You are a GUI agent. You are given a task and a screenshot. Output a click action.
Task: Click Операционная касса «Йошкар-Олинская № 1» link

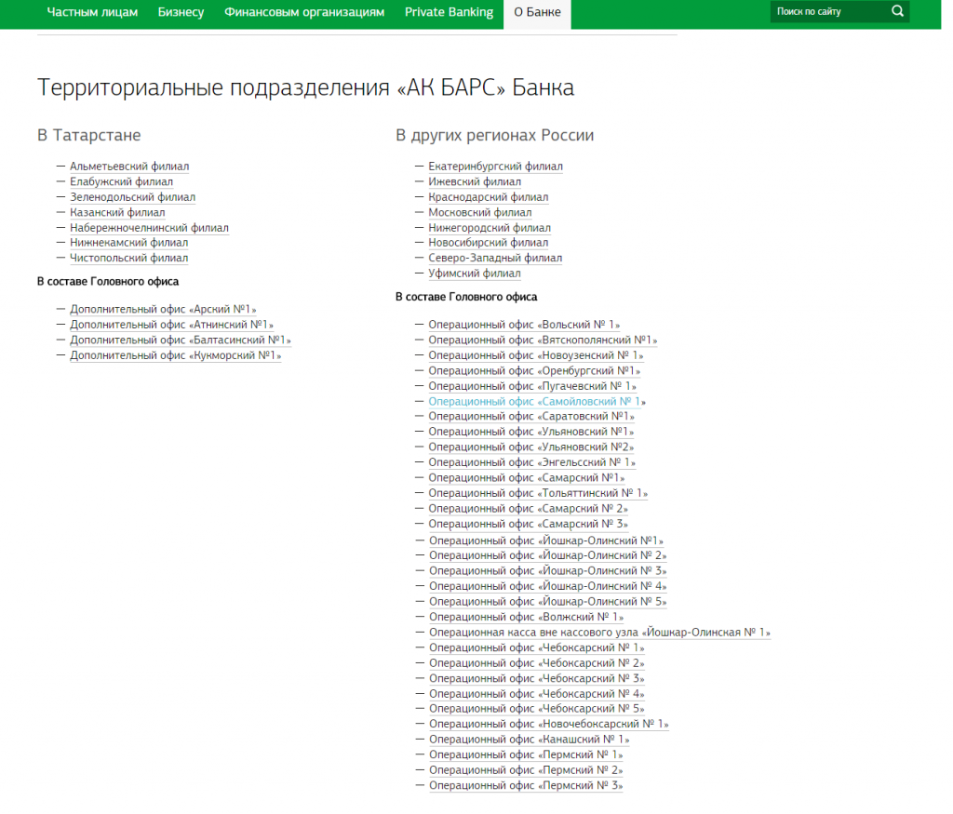599,633
